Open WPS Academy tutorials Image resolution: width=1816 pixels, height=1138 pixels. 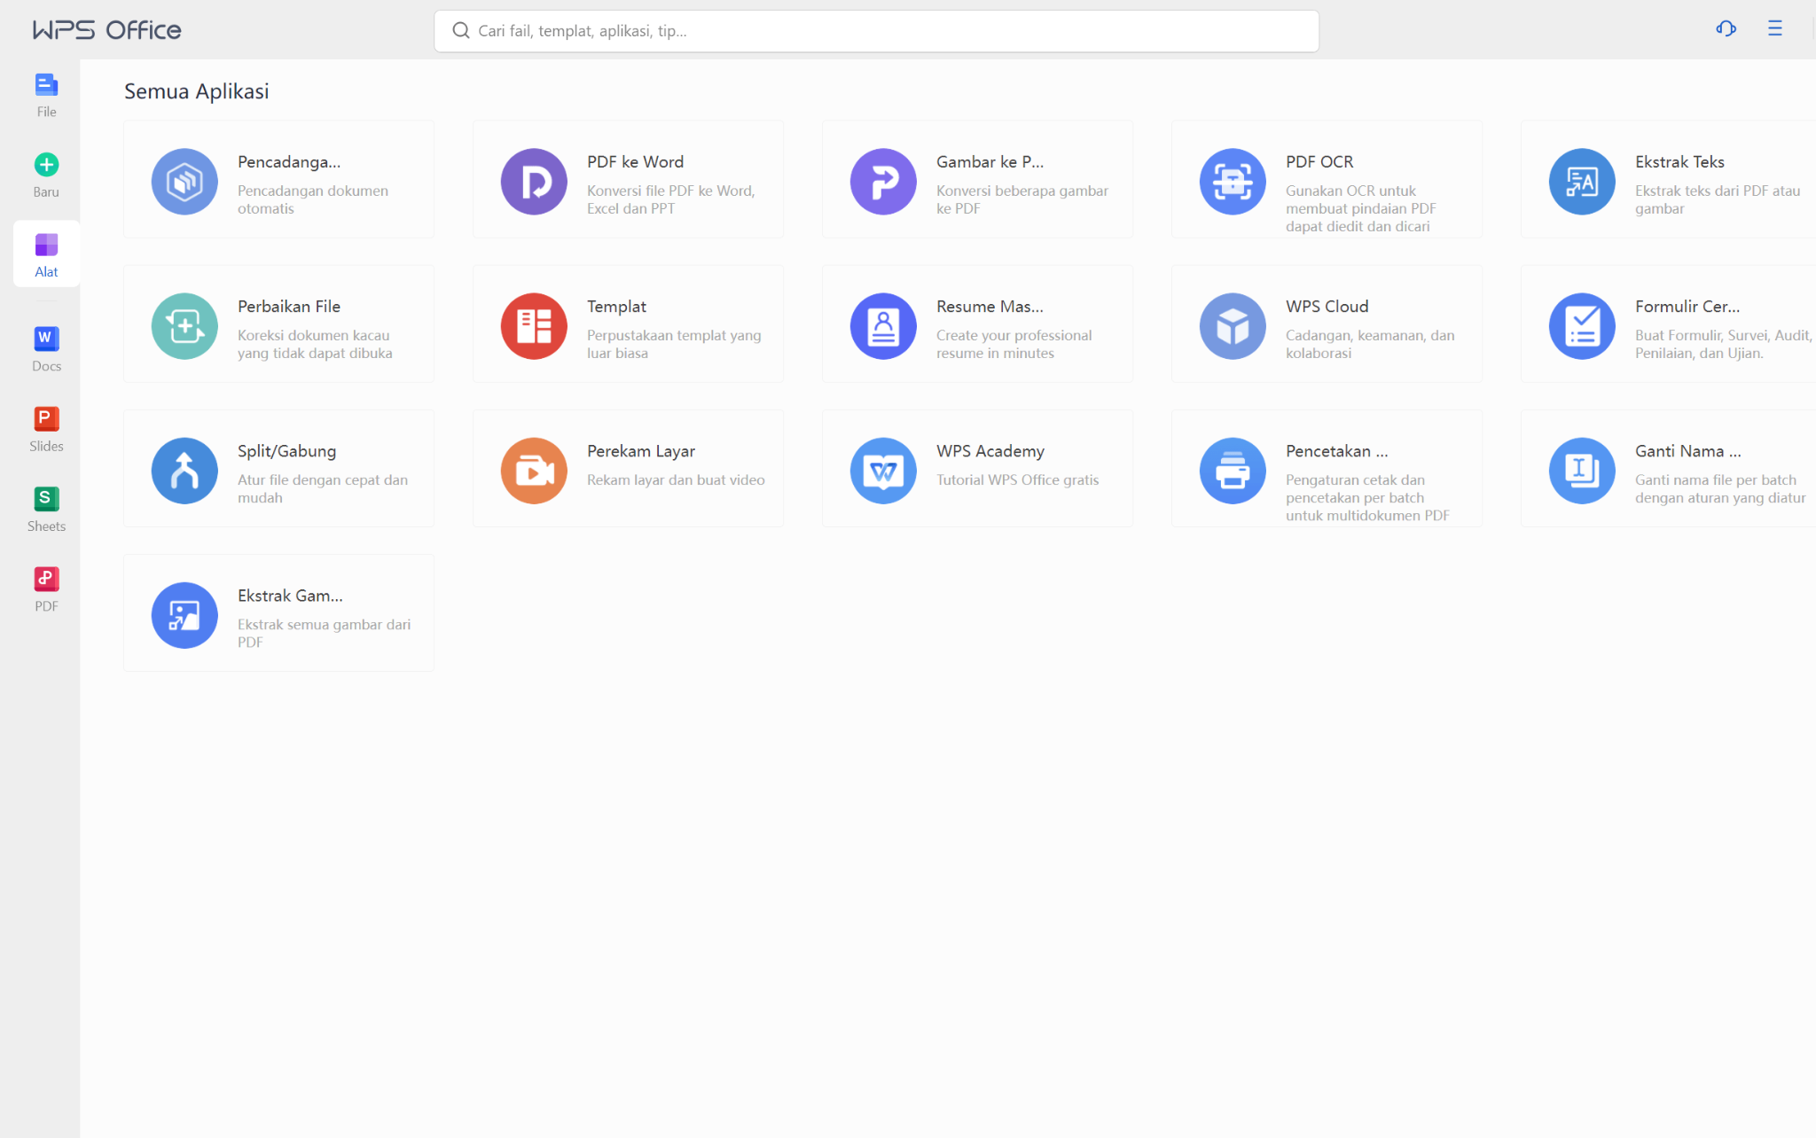[976, 468]
